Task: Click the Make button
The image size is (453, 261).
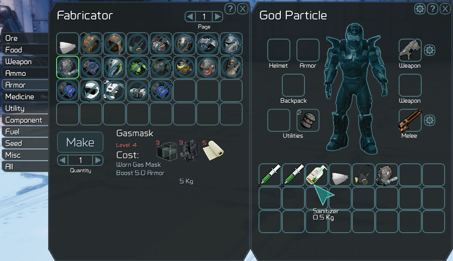Action: (x=80, y=142)
